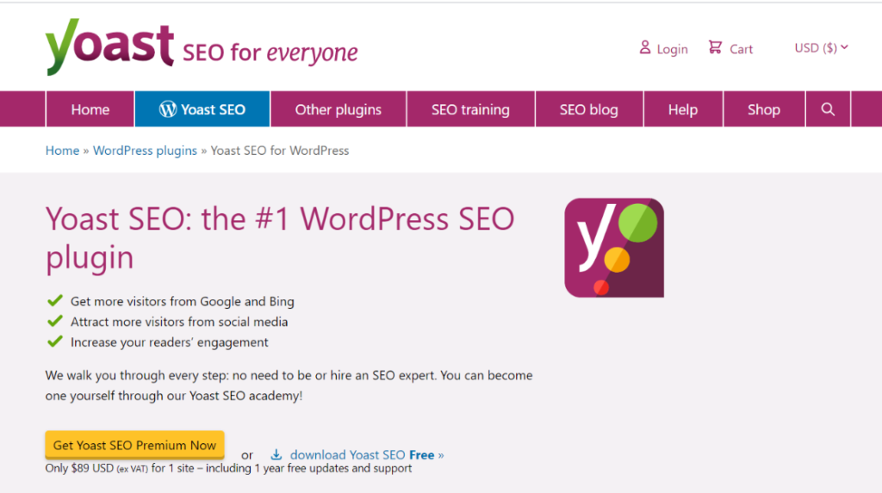Click the 'We walk you through every step' paragraph
882x493 pixels.
click(289, 385)
